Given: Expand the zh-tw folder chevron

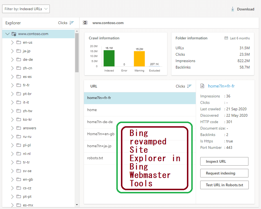Looking at the screenshot, I should tap(12, 111).
